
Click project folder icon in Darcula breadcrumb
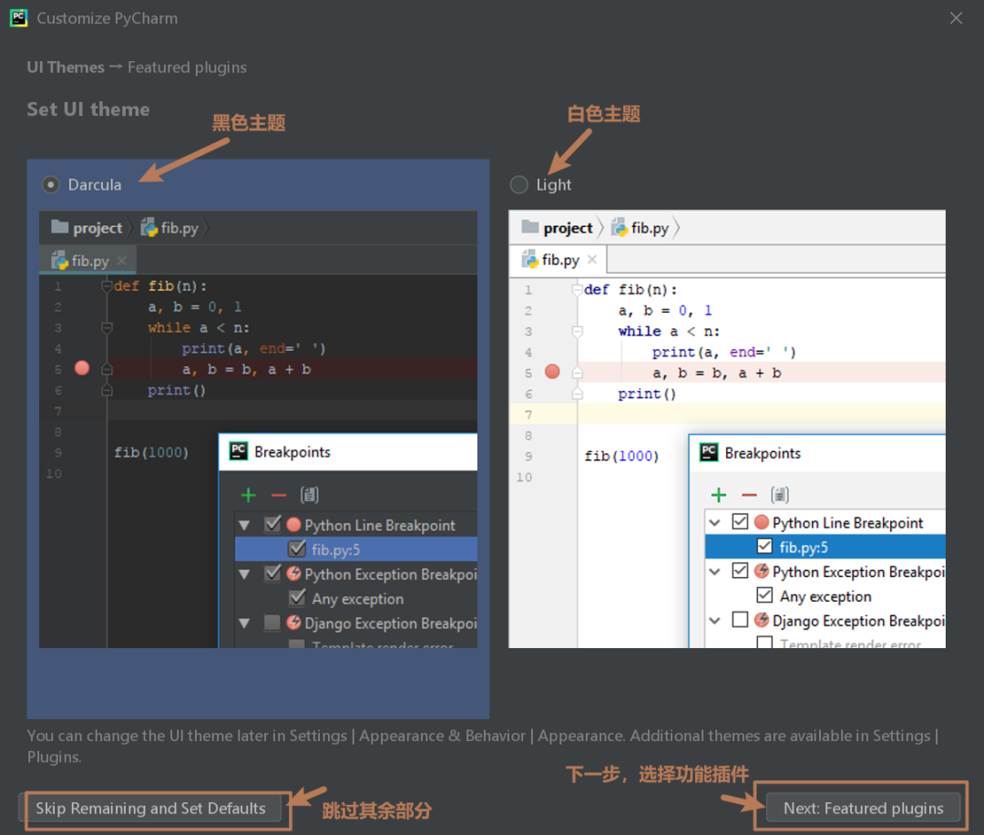point(59,226)
